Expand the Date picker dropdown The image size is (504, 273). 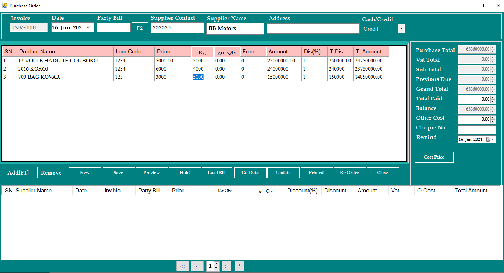88,27
